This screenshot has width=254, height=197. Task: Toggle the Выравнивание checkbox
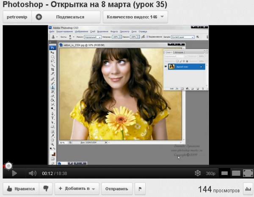click(x=147, y=37)
